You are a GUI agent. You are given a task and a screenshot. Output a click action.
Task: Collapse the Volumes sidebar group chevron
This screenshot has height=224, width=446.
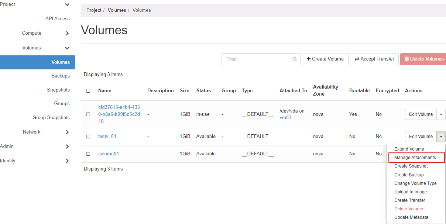pyautogui.click(x=67, y=48)
